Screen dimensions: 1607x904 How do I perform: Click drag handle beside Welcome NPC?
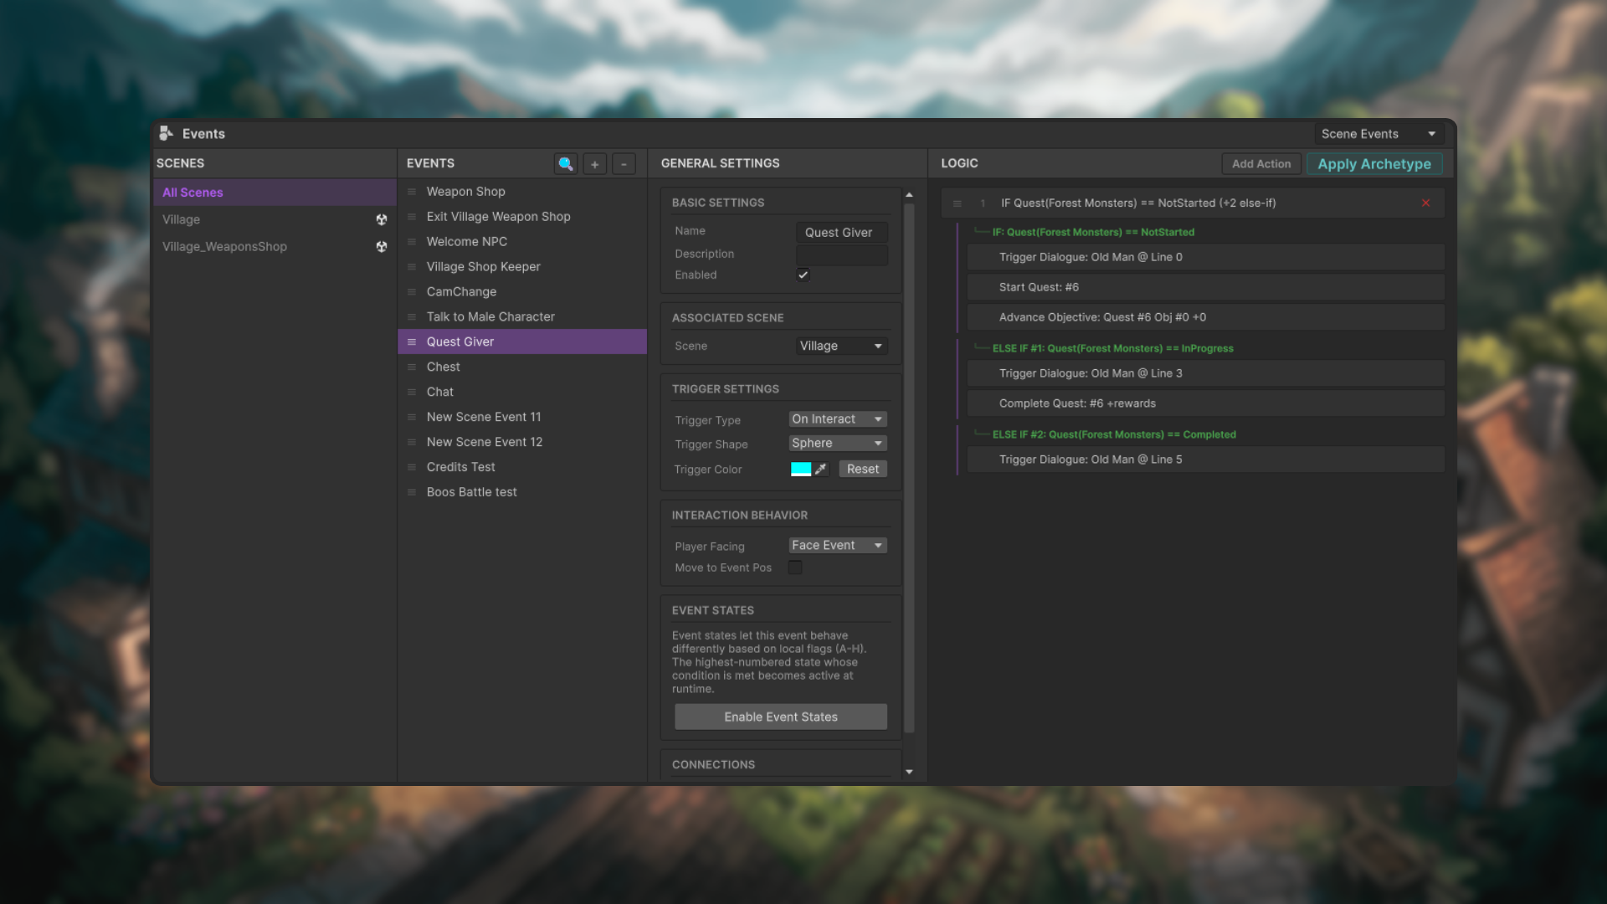412,242
